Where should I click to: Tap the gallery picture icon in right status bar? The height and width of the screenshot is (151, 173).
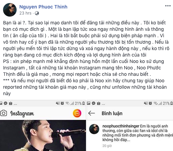click(x=89, y=103)
